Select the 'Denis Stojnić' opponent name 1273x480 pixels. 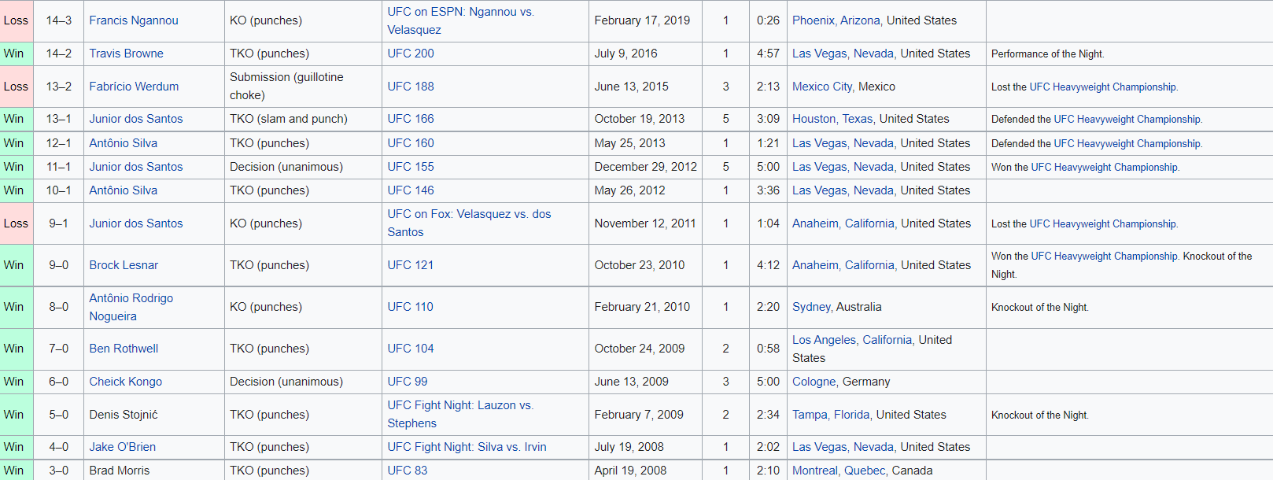pyautogui.click(x=124, y=415)
